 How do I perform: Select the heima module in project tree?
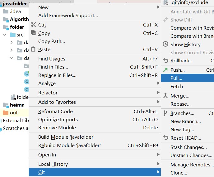(17, 105)
